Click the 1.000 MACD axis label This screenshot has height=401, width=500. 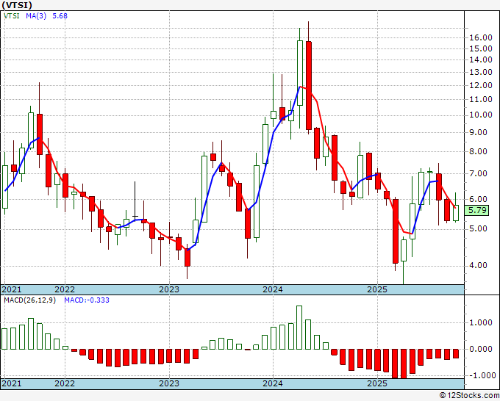point(480,322)
